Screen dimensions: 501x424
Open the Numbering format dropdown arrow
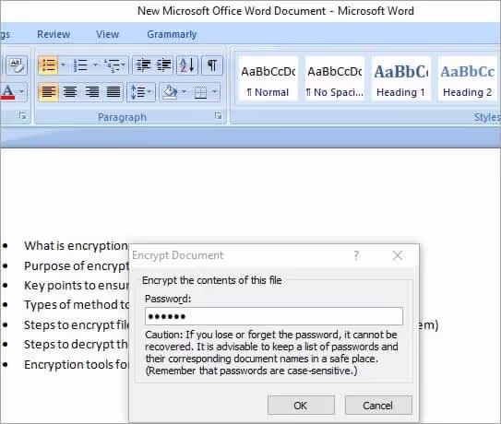[95, 65]
